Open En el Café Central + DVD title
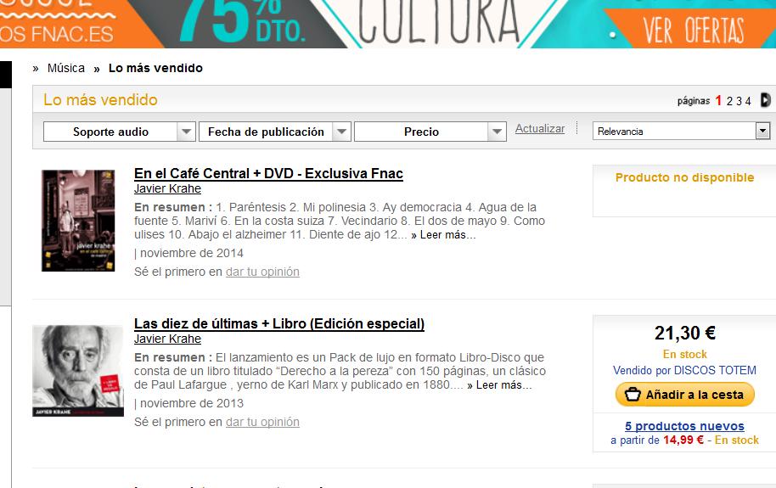Image resolution: width=776 pixels, height=488 pixels. click(269, 174)
